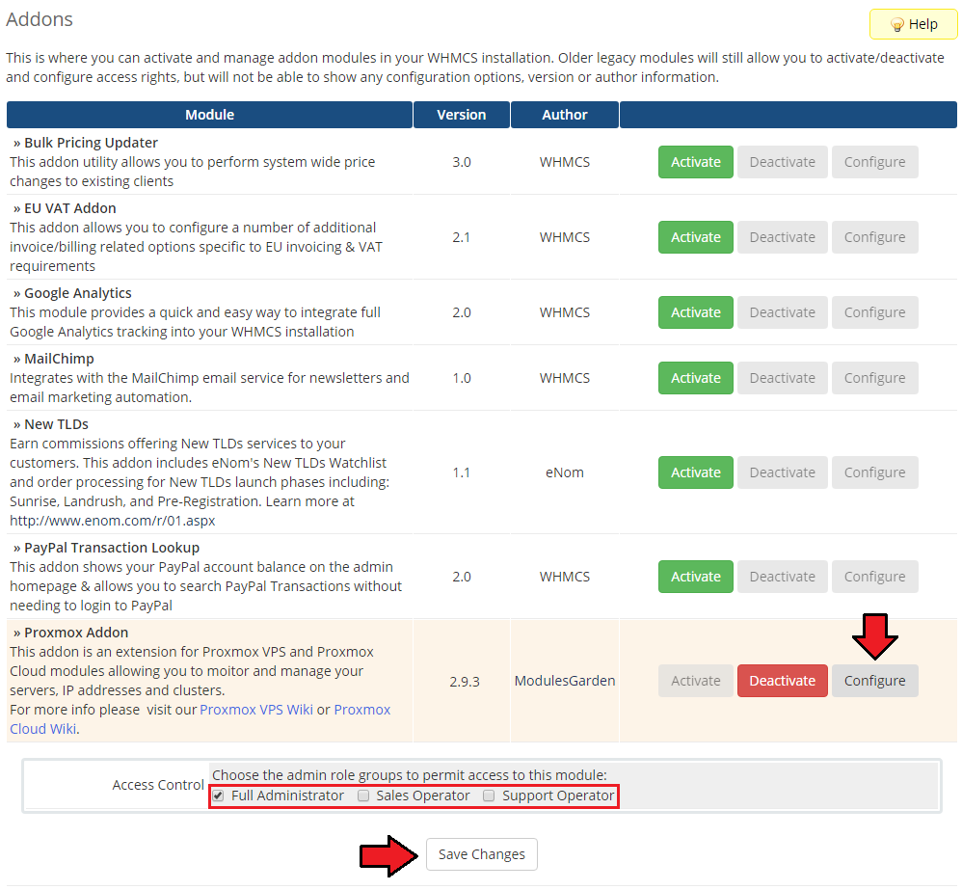
Task: Click Configure for Bulk Pricing Updater
Action: point(874,162)
